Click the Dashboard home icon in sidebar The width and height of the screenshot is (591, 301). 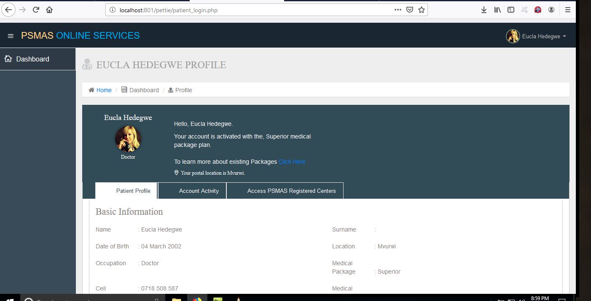coord(8,59)
